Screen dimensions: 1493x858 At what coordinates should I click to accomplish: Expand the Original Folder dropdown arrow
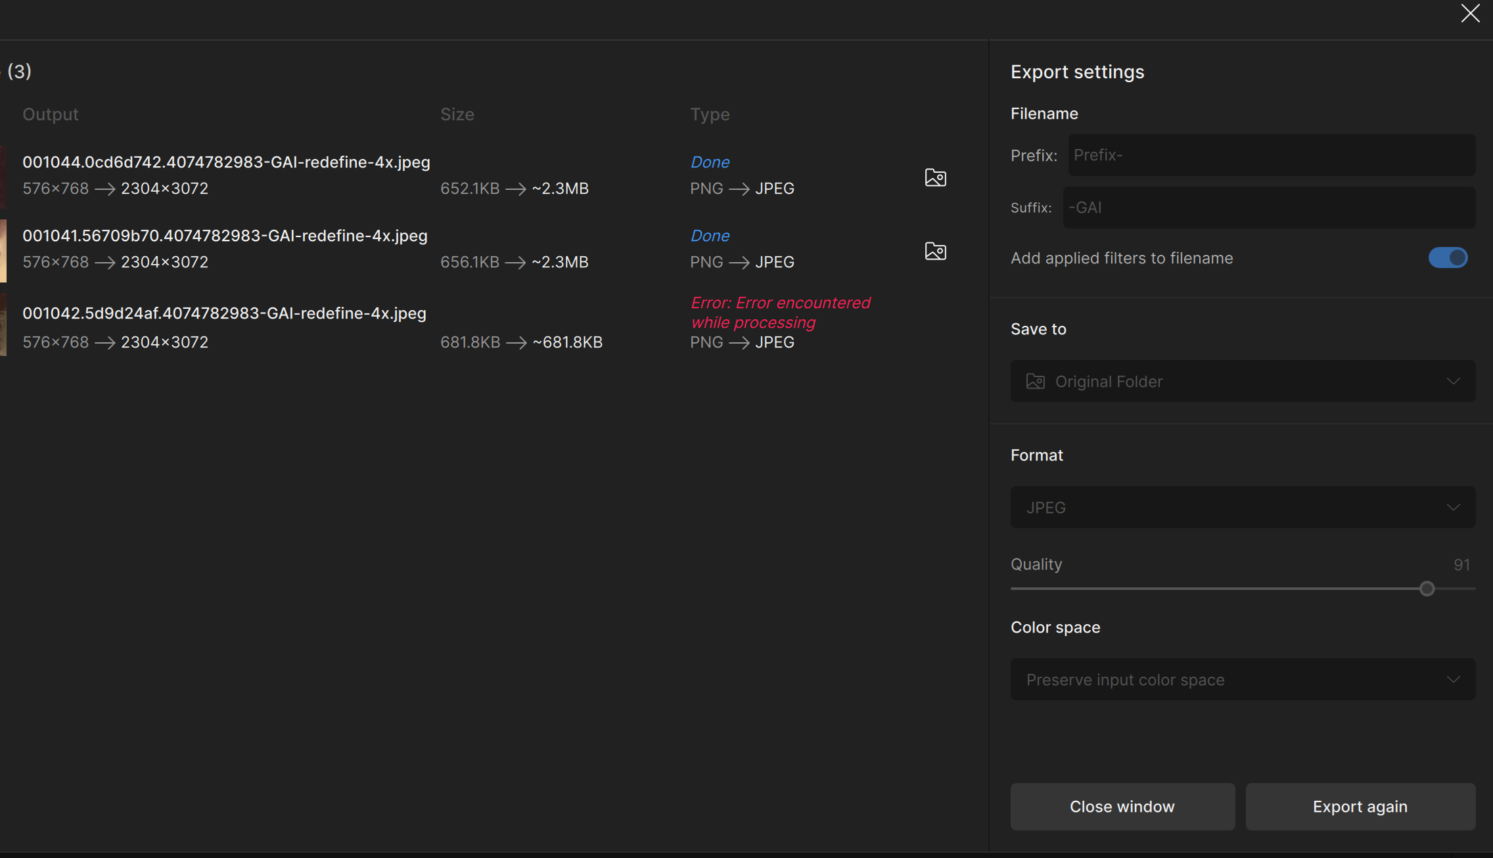click(1453, 381)
